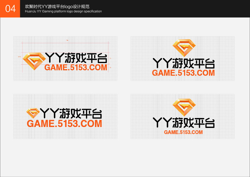250x177 pixels.
Task: Click the Chinese header title text
Action: (x=57, y=7)
